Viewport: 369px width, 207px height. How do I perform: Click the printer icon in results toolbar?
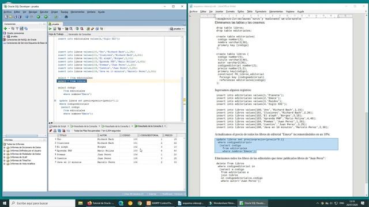pyautogui.click(x=55, y=131)
